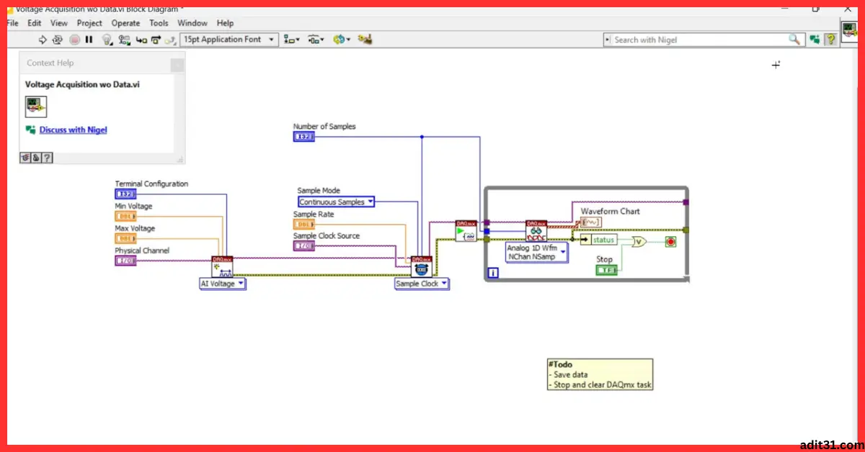The width and height of the screenshot is (865, 452).
Task: Click the status unbundle element
Action: click(x=599, y=240)
